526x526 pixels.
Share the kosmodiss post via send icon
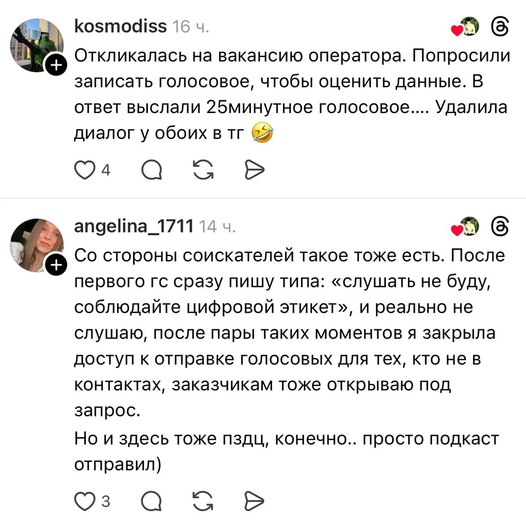tap(254, 170)
